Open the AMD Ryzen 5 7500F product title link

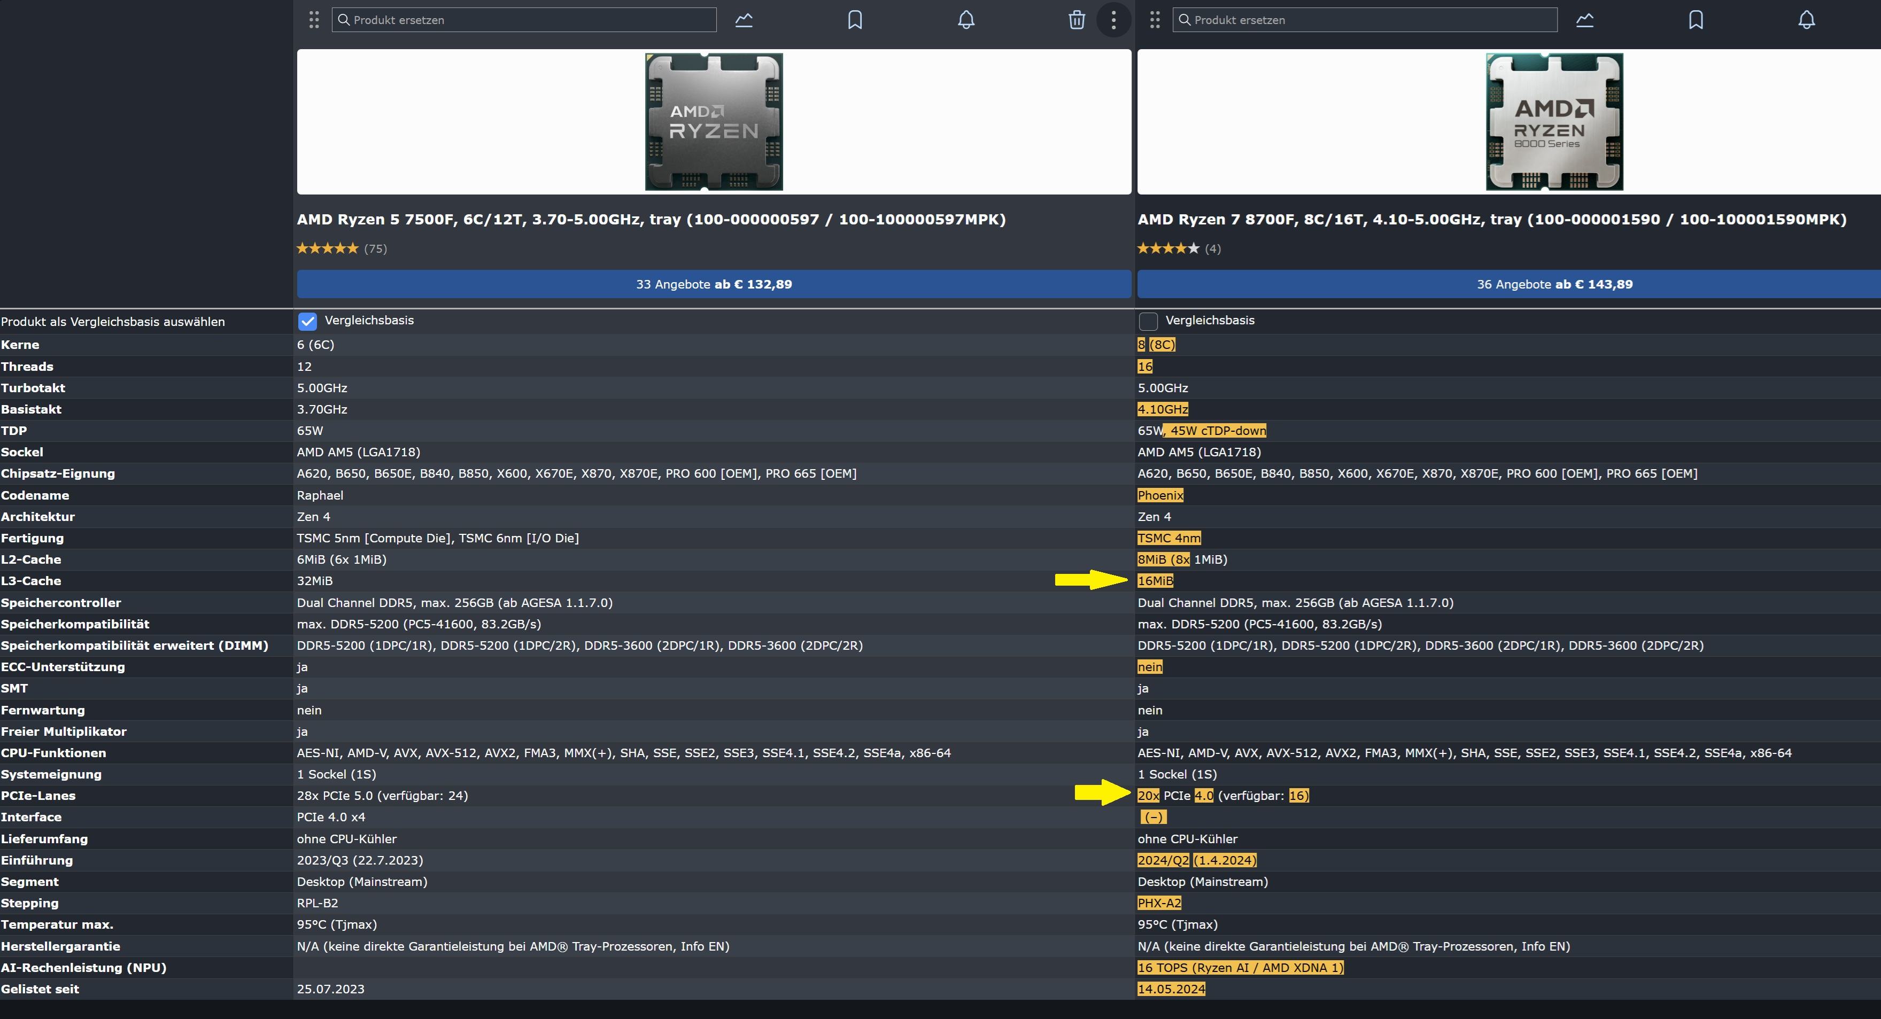point(651,219)
